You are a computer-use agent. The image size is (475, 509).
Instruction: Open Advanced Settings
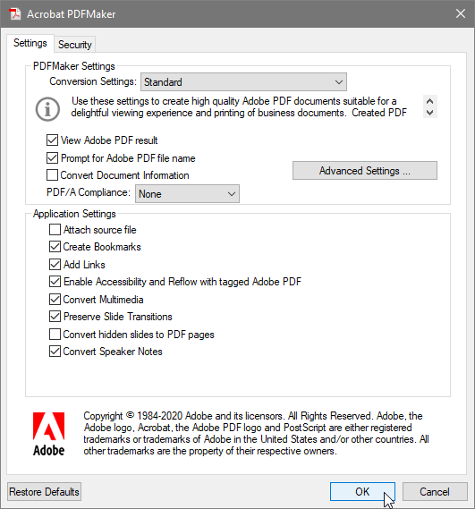(365, 171)
